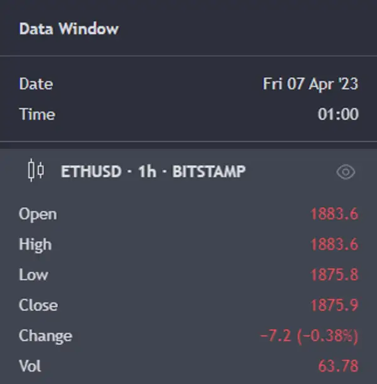
Task: Click the Data Window panel title
Action: (69, 29)
